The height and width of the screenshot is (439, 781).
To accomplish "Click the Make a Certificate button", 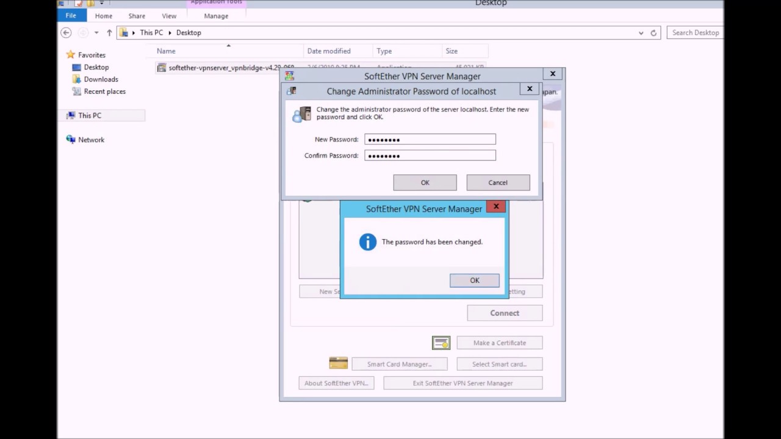I will tap(500, 343).
